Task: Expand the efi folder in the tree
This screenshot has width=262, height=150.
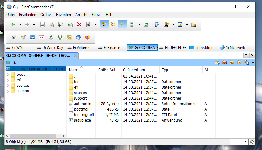Action: coord(8,80)
